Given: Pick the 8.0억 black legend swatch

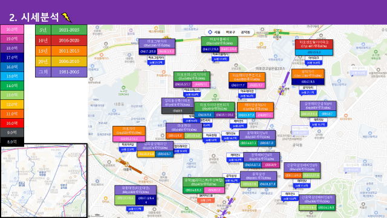Looking at the screenshot, I should 12,142.
